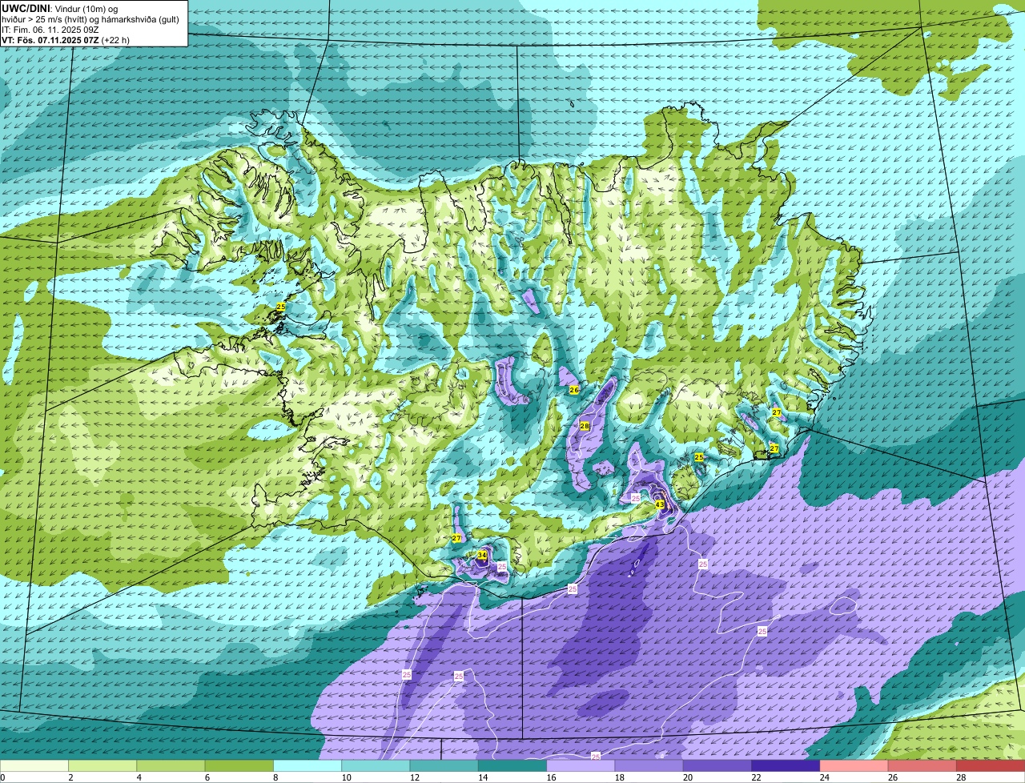Screen dimensions: 1025x783
Task: Click the 6–8 m/s olive green legend swatch
Action: pos(239,765)
